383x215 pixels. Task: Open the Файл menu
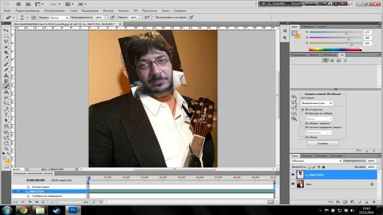pos(7,11)
